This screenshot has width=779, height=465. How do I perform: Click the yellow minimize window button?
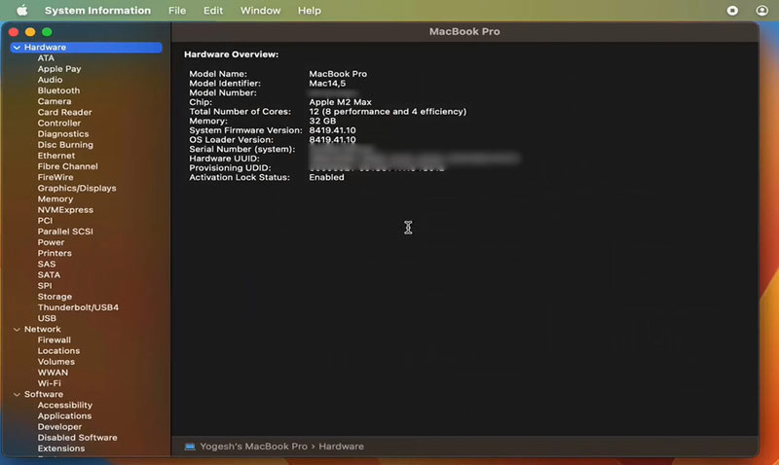coord(30,32)
